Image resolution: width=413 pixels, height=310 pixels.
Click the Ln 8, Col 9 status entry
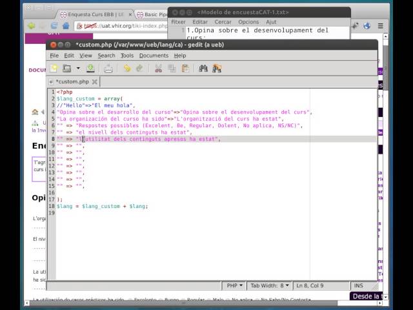tap(310, 285)
